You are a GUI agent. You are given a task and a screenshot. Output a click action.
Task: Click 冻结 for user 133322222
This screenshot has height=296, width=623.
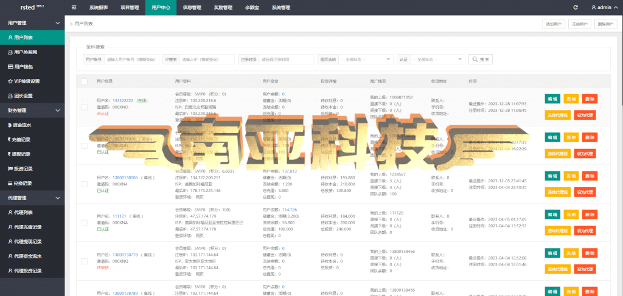pos(571,99)
